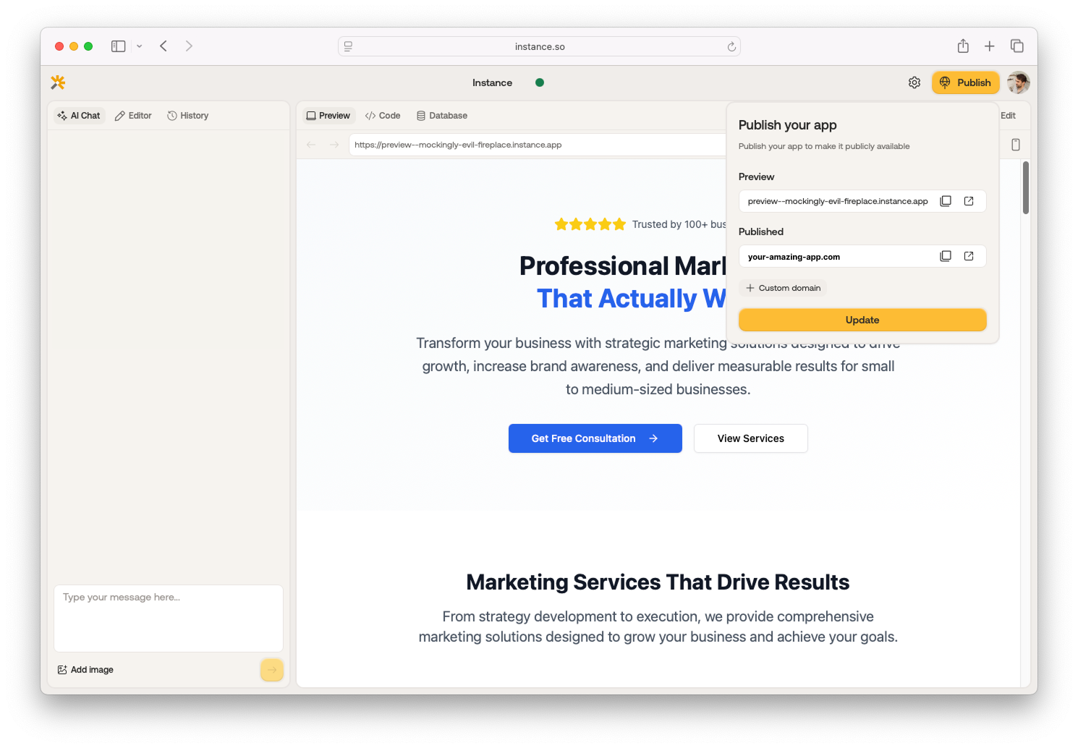Copy the published domain your-amazing-app.com

click(x=946, y=256)
